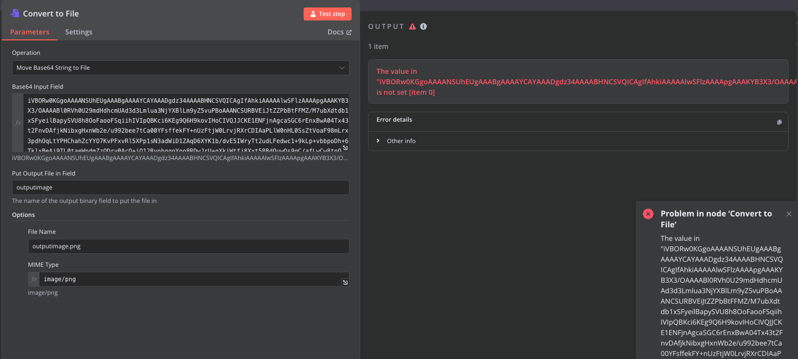This screenshot has height=359, width=798.
Task: Click the fx icon beside Base64 input
Action: point(18,122)
